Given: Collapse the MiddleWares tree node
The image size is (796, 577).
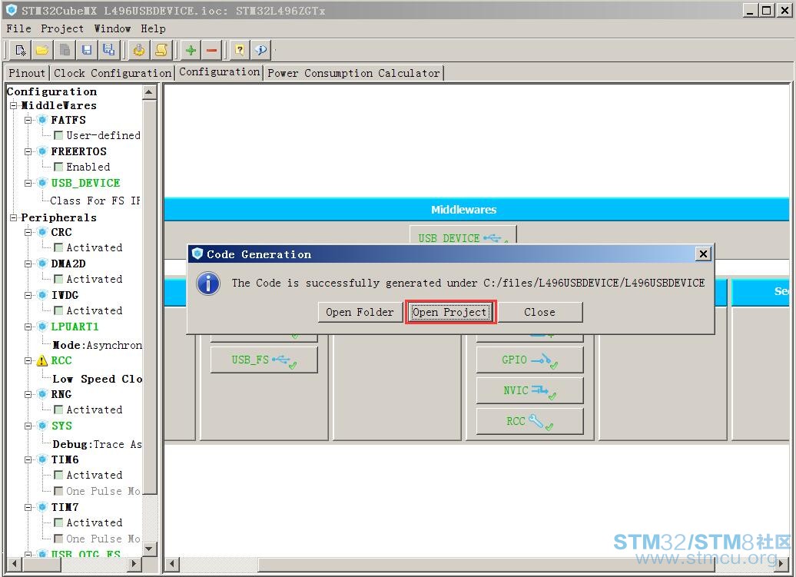Looking at the screenshot, I should [x=13, y=105].
